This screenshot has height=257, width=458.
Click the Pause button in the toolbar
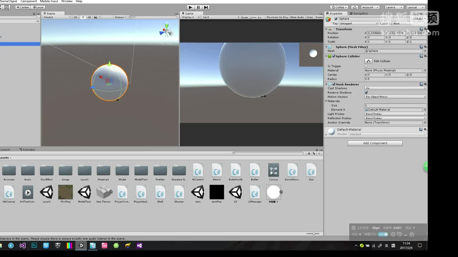[198, 7]
